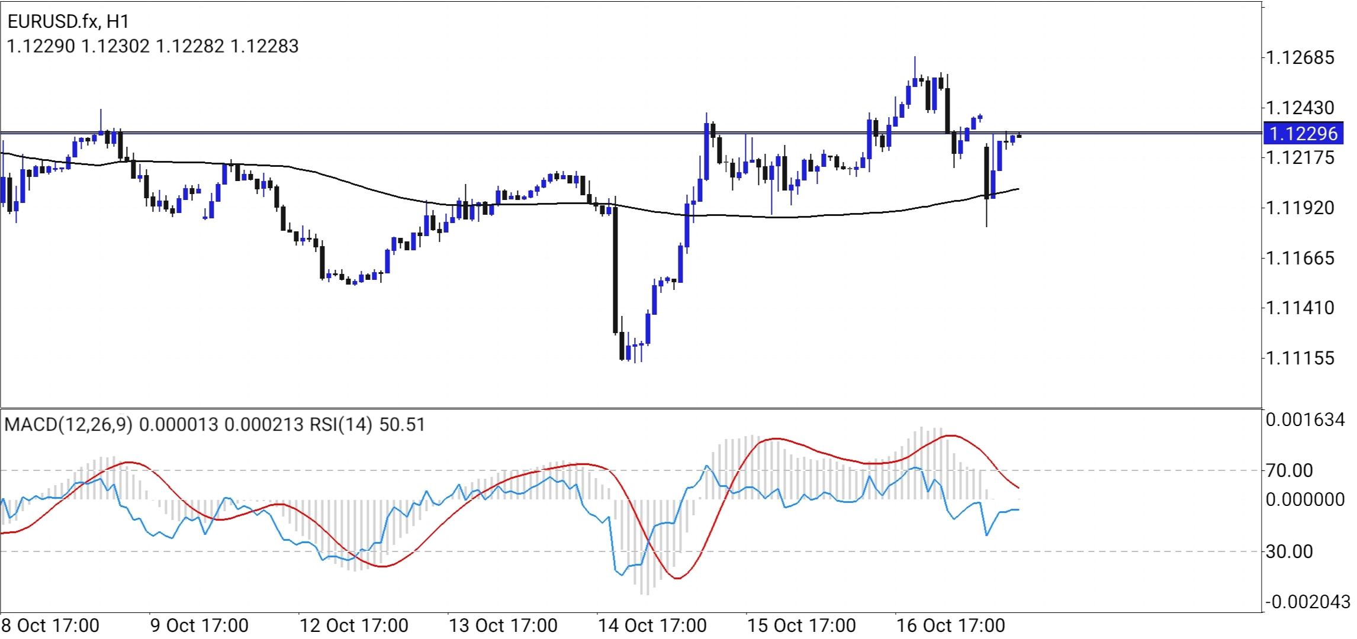Click the 9 Oct 17:00 time label
This screenshot has width=1357, height=639.
200,626
